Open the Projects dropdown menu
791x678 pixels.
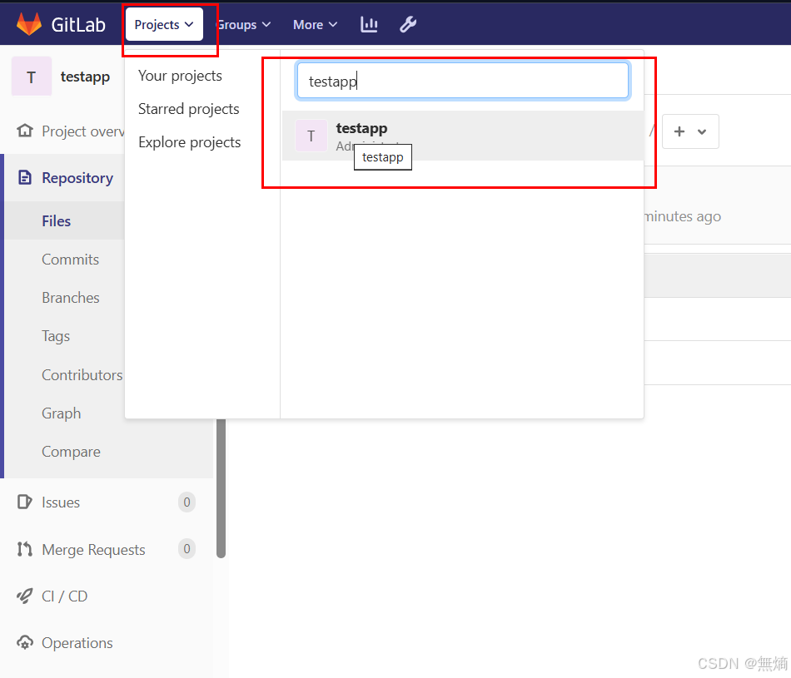click(164, 24)
